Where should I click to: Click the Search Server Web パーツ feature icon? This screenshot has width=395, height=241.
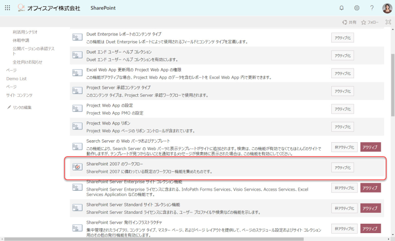78,147
